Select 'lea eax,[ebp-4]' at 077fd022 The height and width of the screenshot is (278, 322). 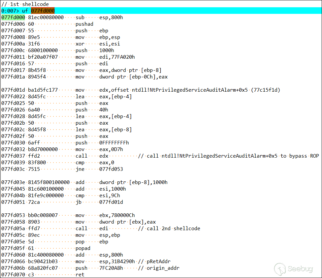coord(104,97)
